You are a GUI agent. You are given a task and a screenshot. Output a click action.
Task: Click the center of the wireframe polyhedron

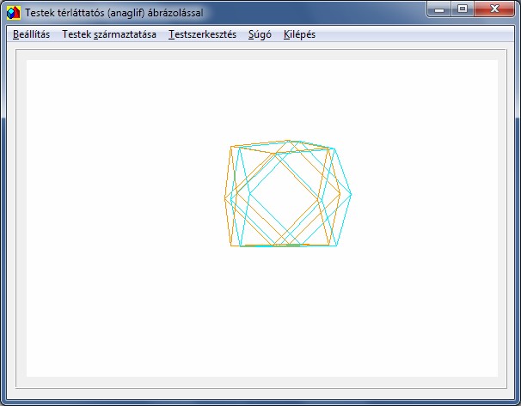pos(287,195)
